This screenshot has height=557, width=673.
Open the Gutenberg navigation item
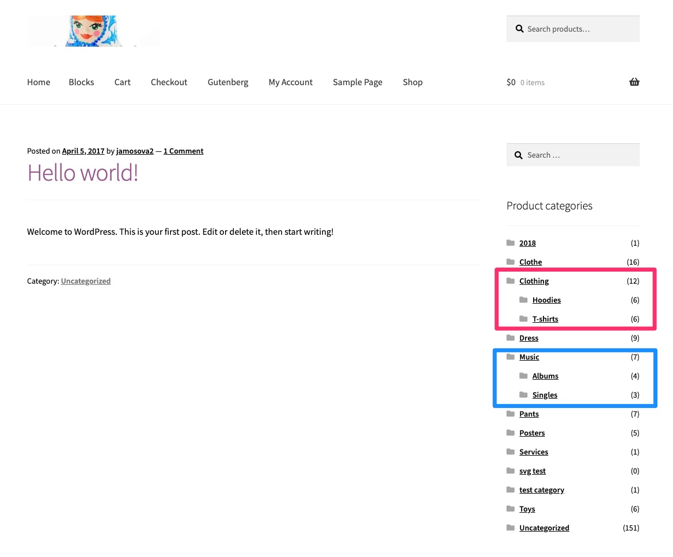click(x=227, y=82)
